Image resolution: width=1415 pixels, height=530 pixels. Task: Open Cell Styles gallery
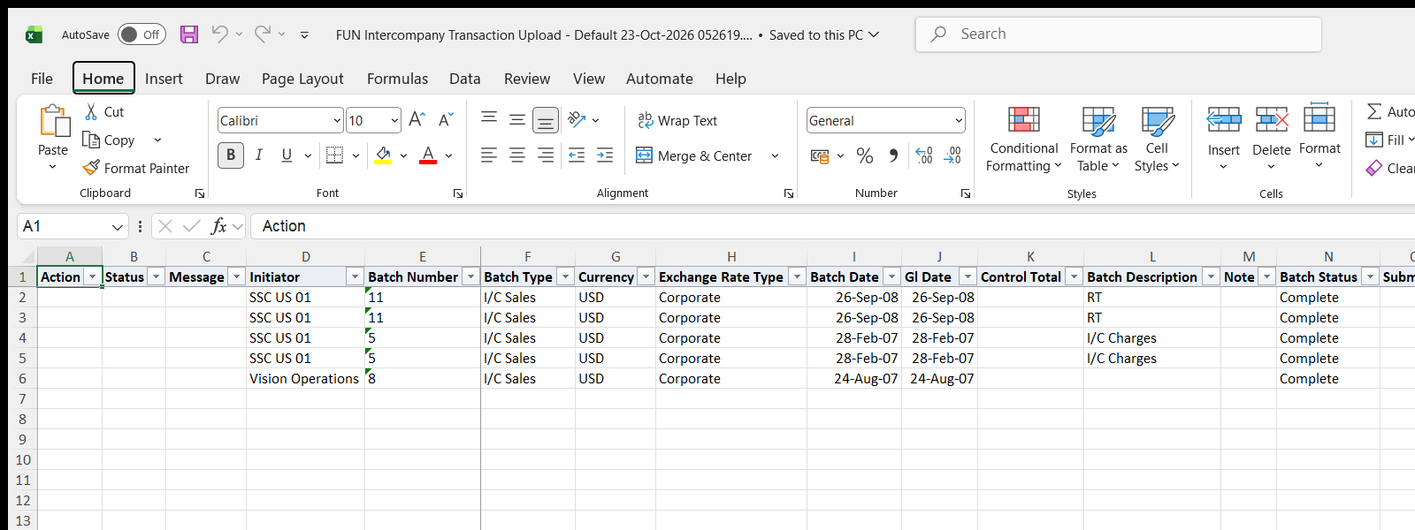[x=1157, y=139]
